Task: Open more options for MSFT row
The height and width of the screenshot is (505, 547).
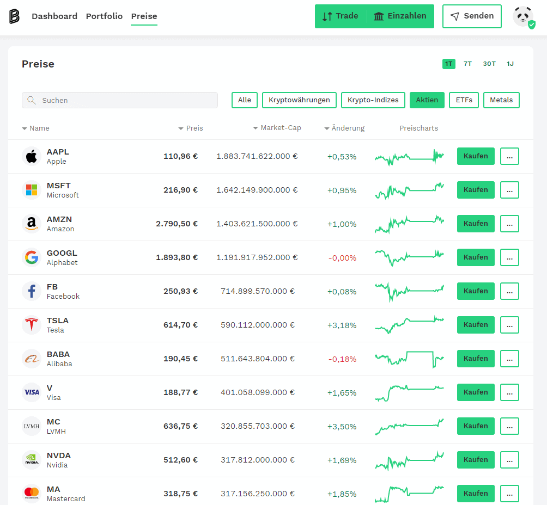Action: click(509, 190)
